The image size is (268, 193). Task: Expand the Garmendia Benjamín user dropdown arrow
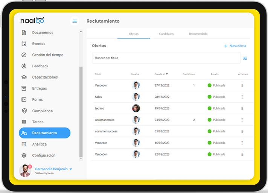[71, 169]
